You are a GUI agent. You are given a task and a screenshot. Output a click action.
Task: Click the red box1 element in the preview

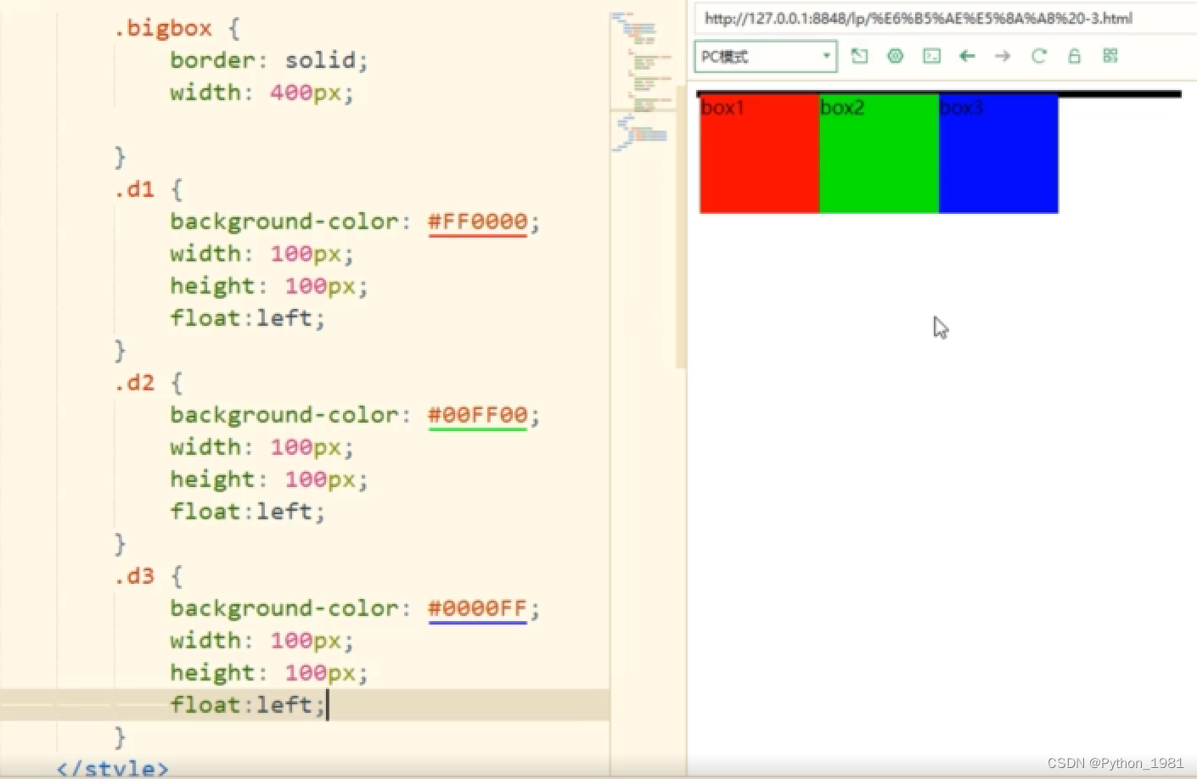coord(758,153)
